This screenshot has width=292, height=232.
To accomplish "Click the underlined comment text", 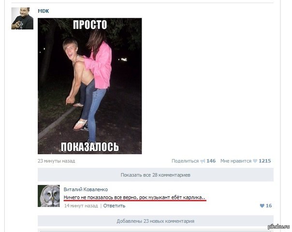I will point(134,197).
